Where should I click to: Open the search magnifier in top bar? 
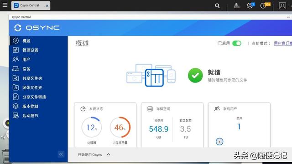pyautogui.click(x=217, y=6)
